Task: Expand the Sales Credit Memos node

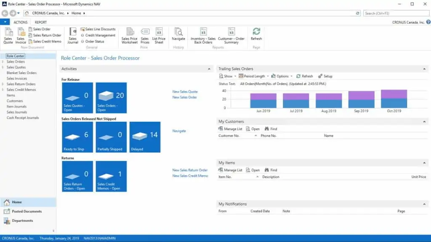Action: [3, 90]
